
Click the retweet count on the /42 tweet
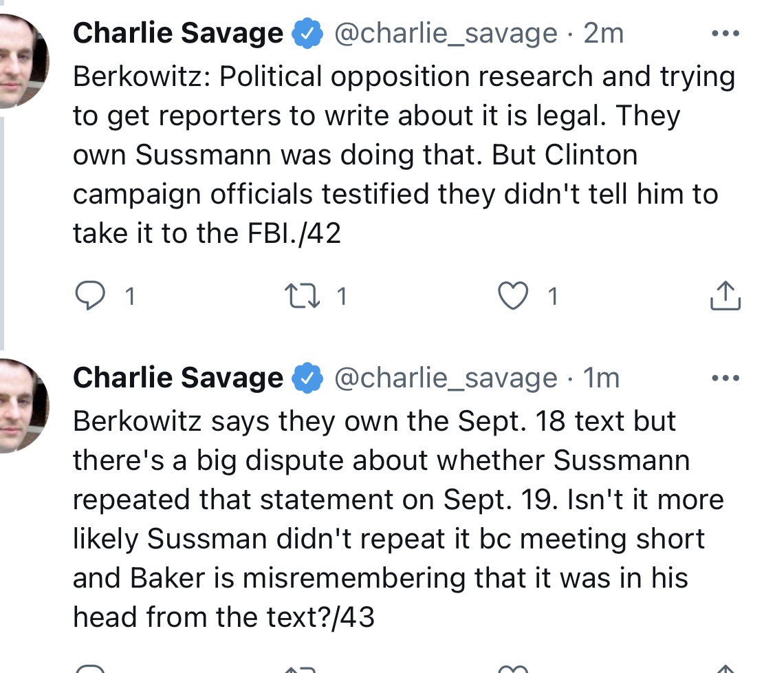342,297
